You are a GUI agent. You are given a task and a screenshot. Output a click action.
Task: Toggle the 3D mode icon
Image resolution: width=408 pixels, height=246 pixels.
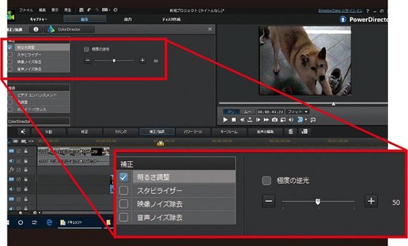[x=300, y=120]
